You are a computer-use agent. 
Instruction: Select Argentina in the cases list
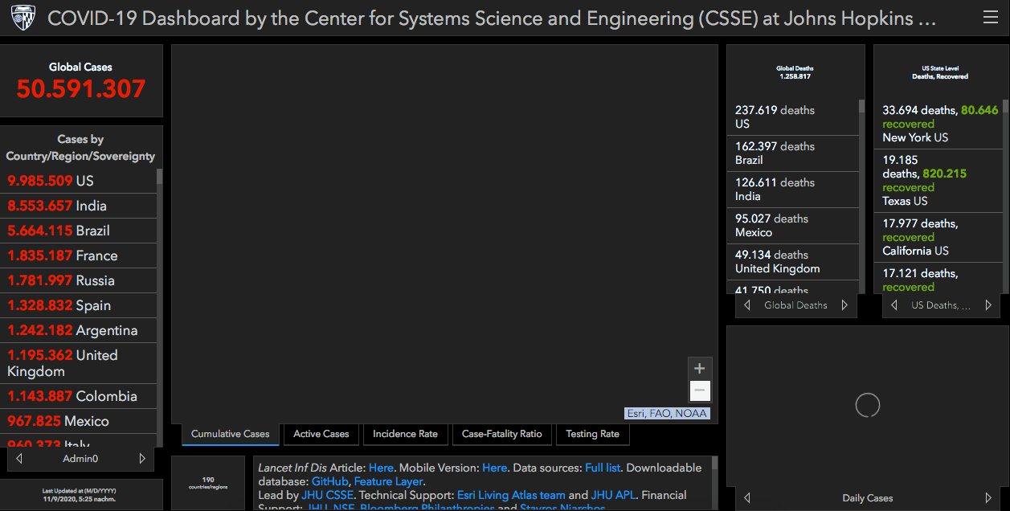click(78, 330)
